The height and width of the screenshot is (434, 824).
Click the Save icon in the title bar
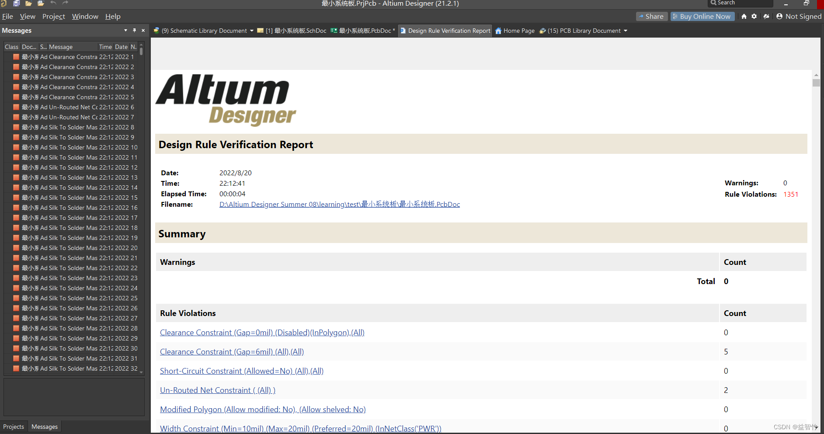point(17,3)
